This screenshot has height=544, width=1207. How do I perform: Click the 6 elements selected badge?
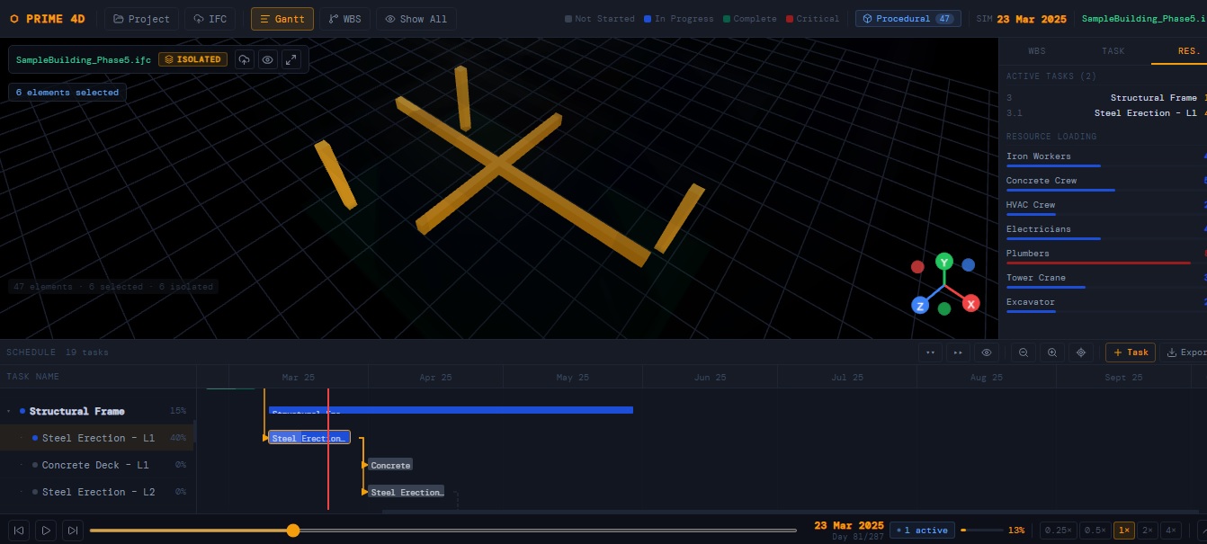point(67,93)
